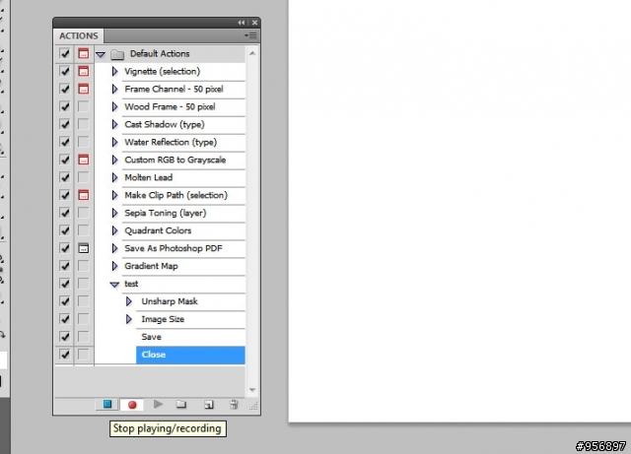Expand the Frame Channel action
This screenshot has height=454, width=631.
tap(114, 89)
